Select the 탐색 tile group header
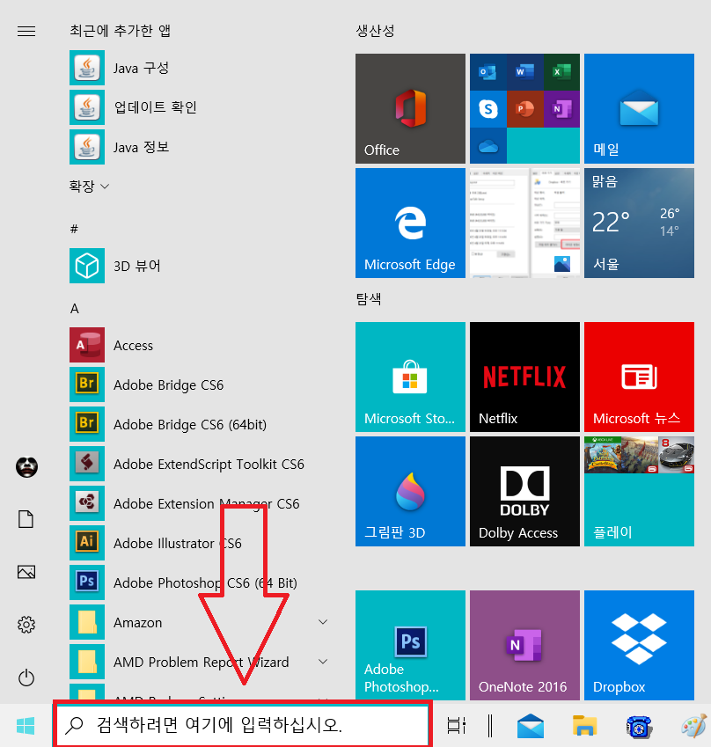Image resolution: width=711 pixels, height=747 pixels. click(x=369, y=299)
